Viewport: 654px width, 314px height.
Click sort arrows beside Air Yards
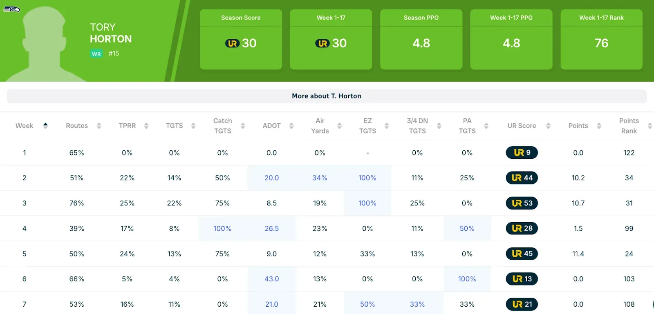coord(339,126)
